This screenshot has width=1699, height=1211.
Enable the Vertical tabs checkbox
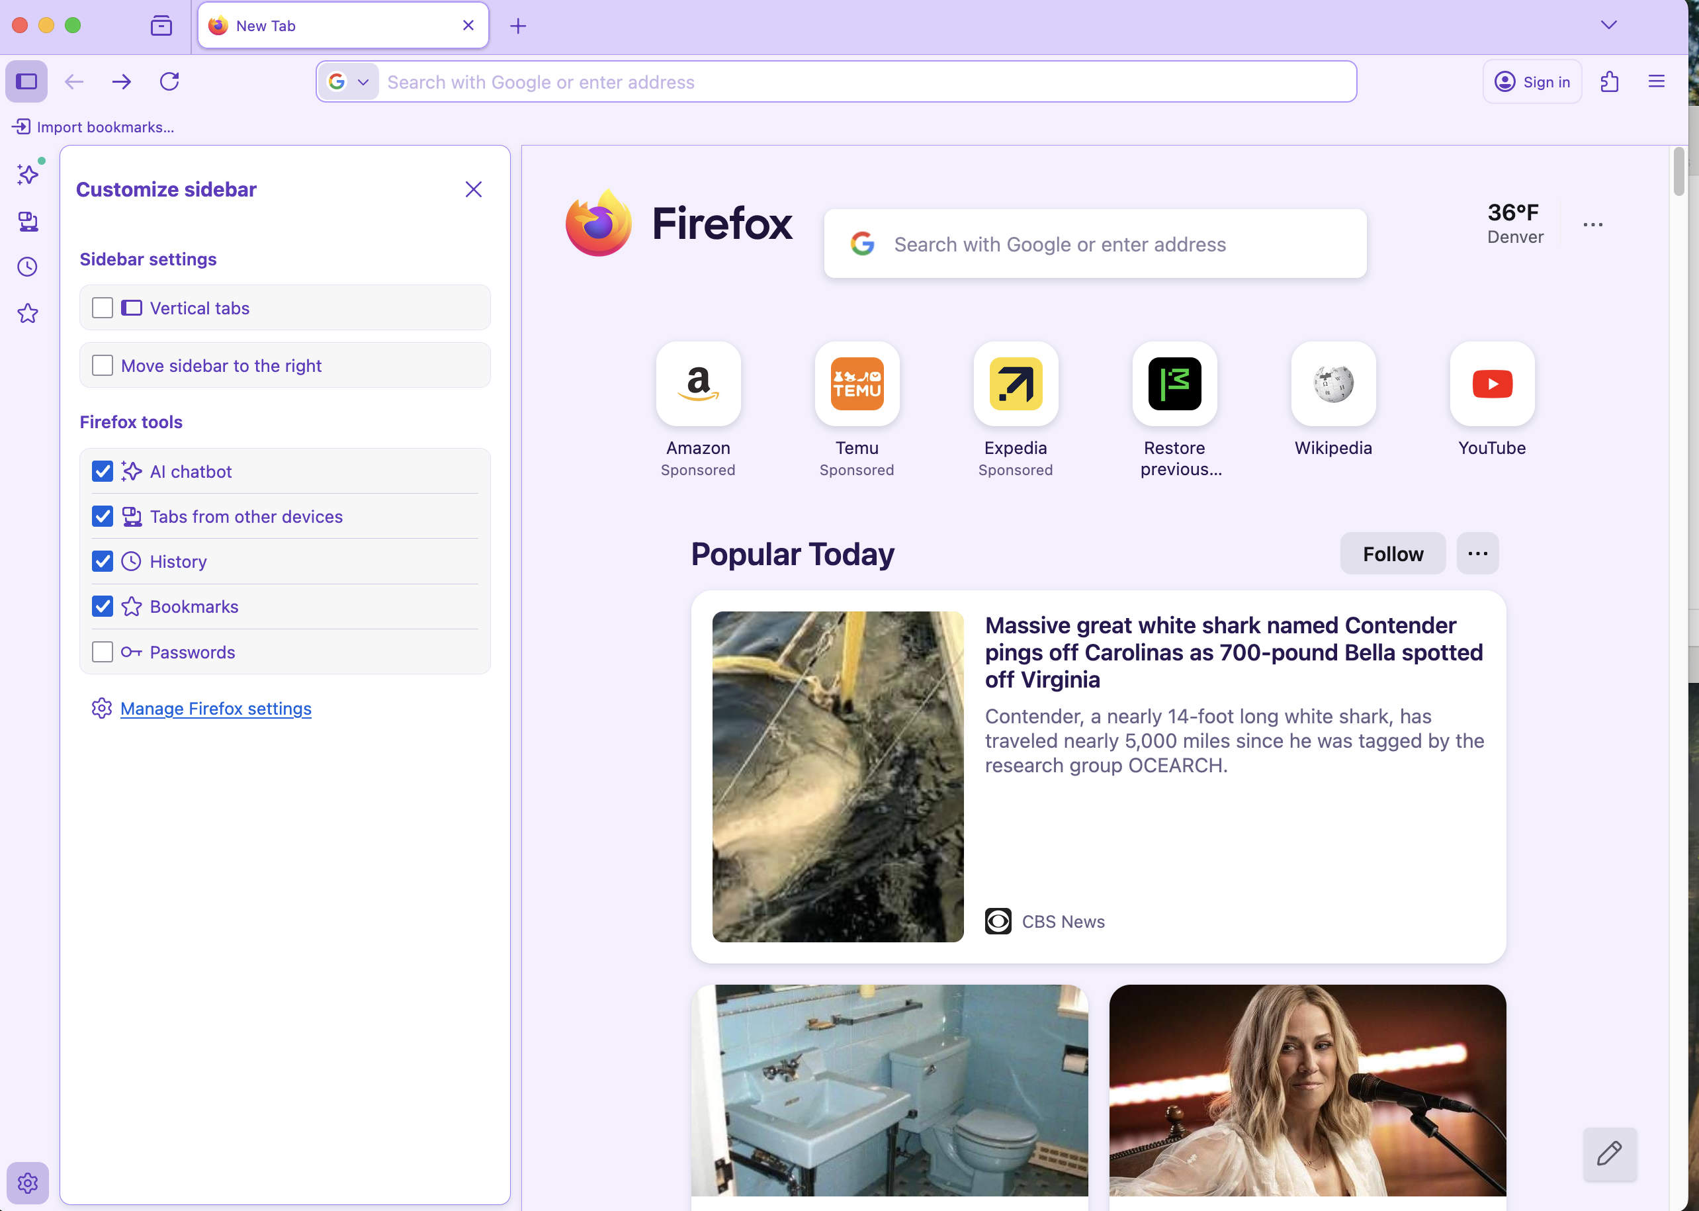(102, 308)
